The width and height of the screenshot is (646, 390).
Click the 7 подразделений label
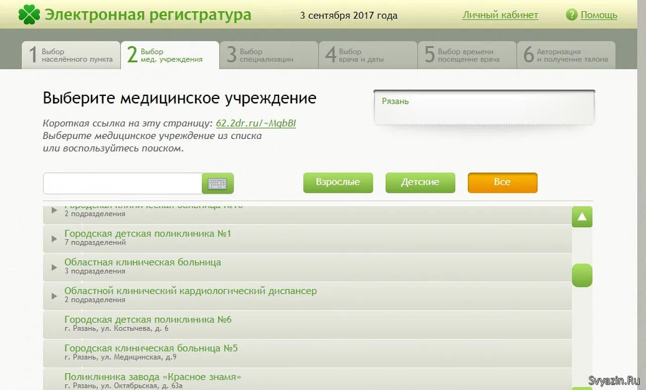(x=95, y=243)
